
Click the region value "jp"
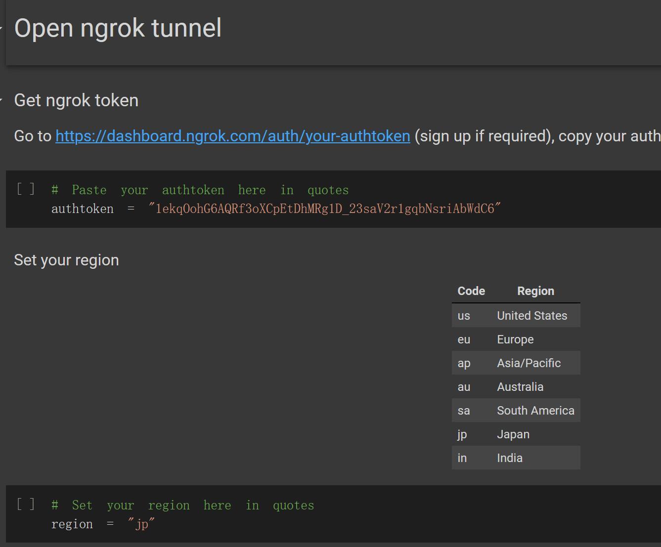[141, 524]
